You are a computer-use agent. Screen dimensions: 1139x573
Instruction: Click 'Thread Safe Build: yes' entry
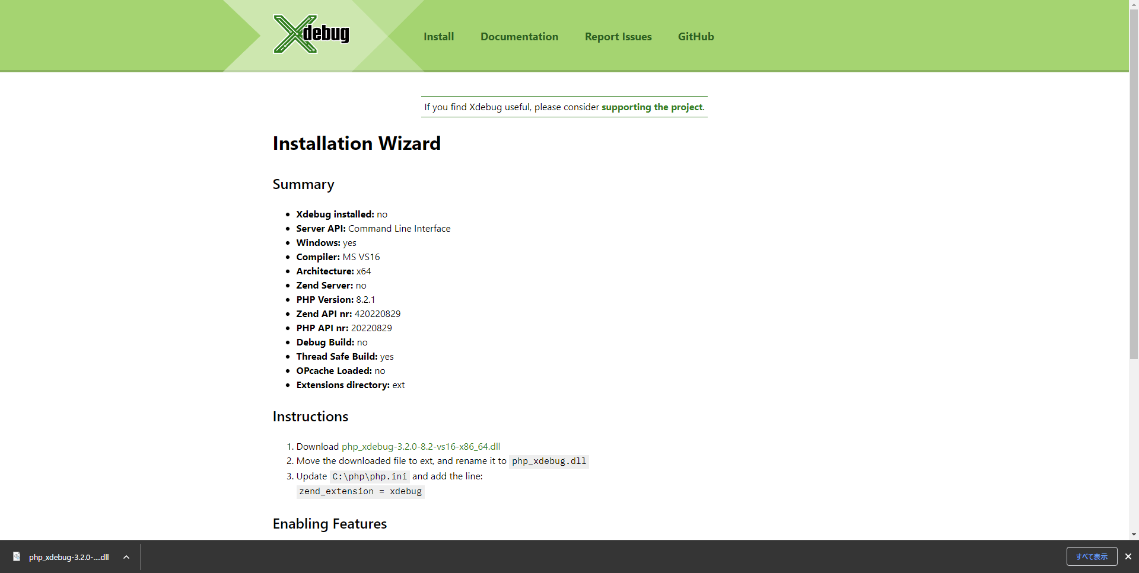(345, 357)
